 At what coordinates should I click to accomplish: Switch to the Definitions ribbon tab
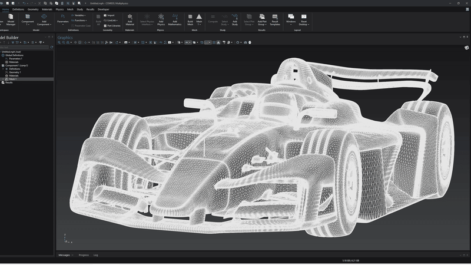18,9
